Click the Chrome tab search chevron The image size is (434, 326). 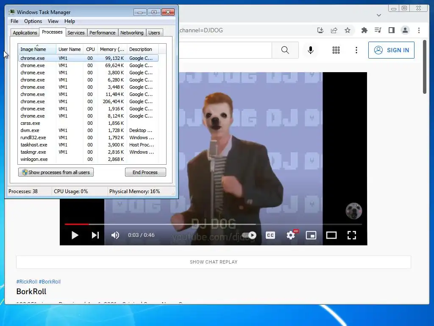tap(379, 15)
